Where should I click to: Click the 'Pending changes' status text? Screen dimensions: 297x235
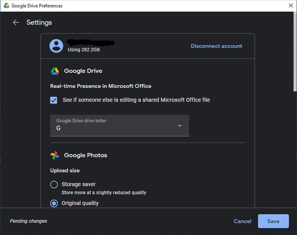click(29, 221)
